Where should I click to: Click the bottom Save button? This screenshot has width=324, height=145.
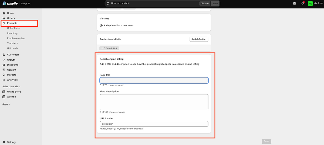[x=266, y=141]
